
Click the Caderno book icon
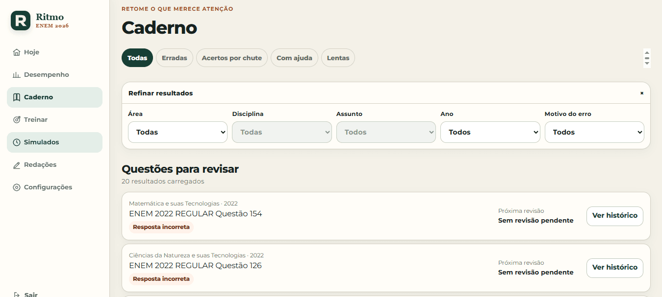[17, 97]
